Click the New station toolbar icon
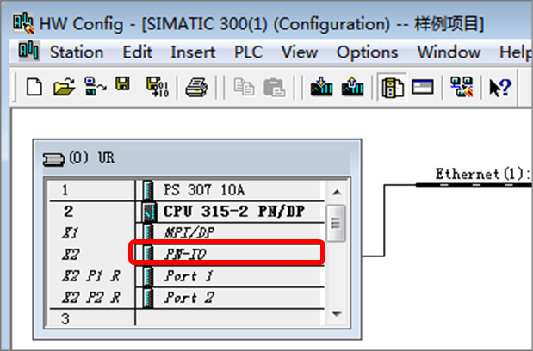Screen dimensions: 533x351 pos(34,87)
